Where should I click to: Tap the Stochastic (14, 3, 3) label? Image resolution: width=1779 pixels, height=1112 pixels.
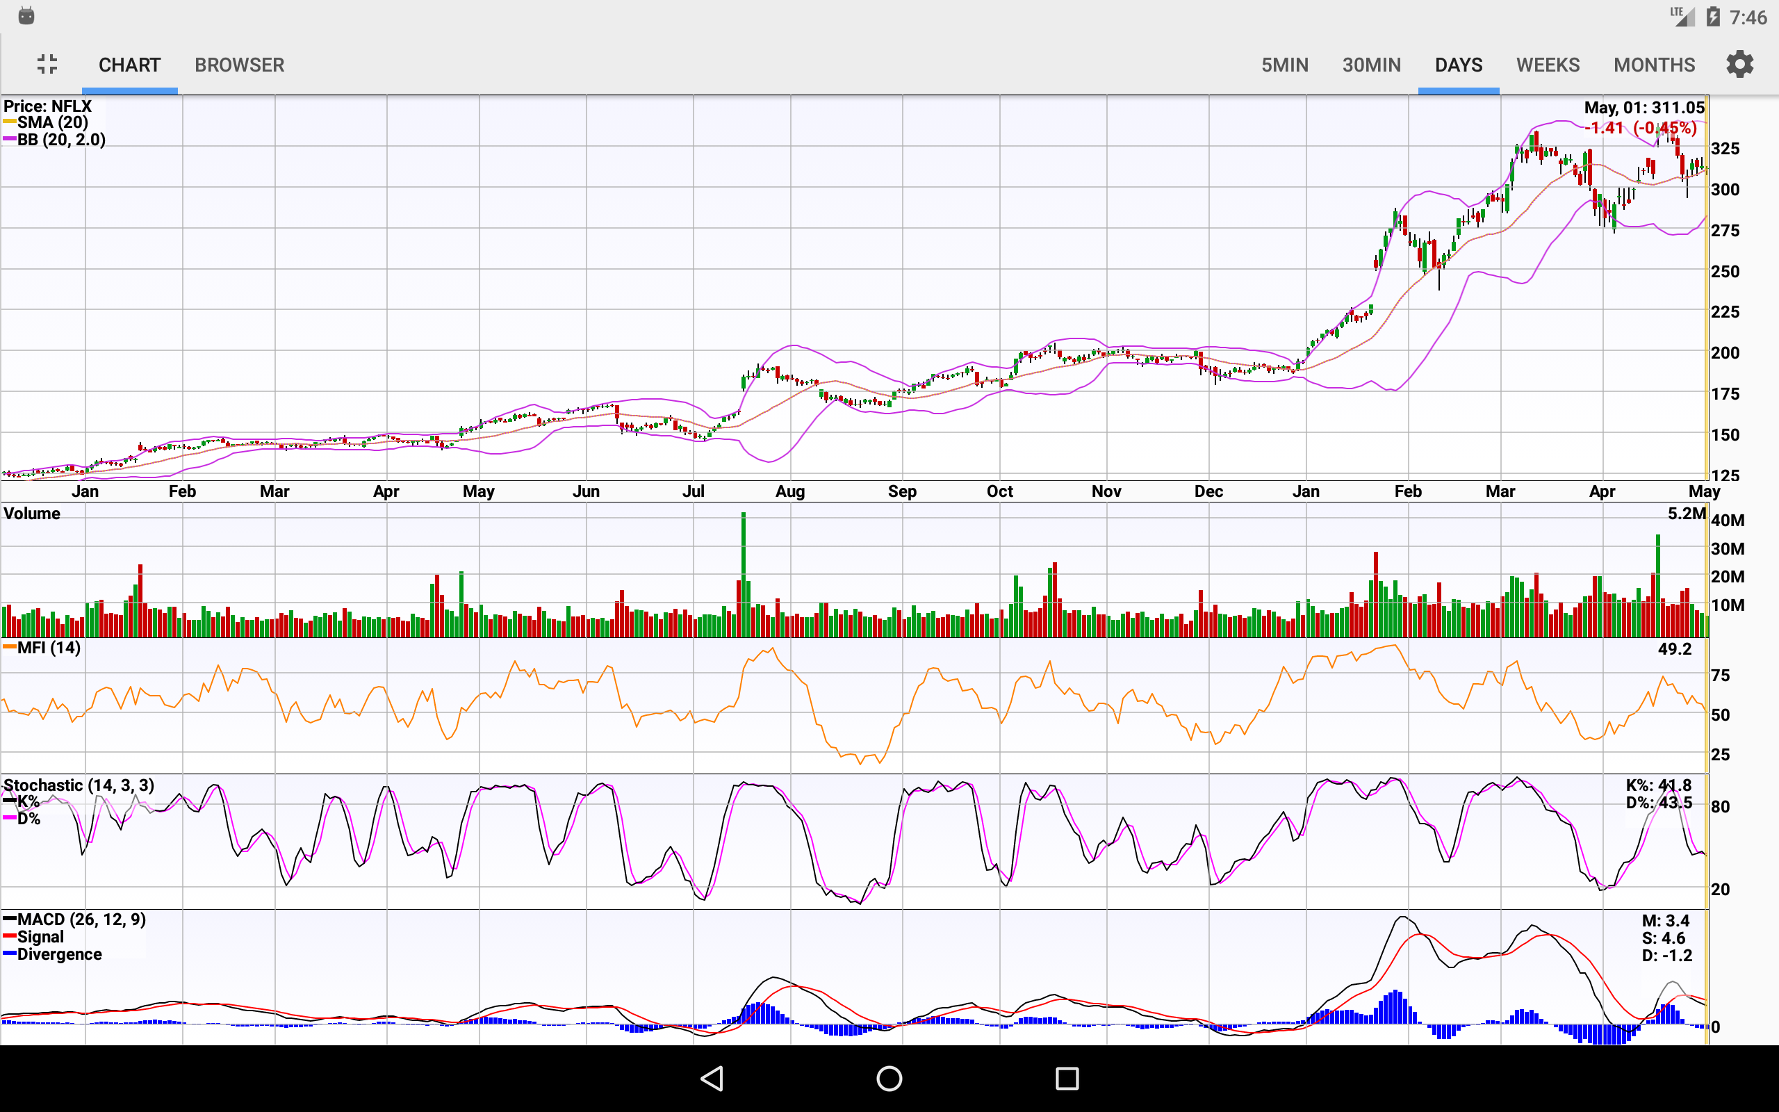pyautogui.click(x=79, y=785)
